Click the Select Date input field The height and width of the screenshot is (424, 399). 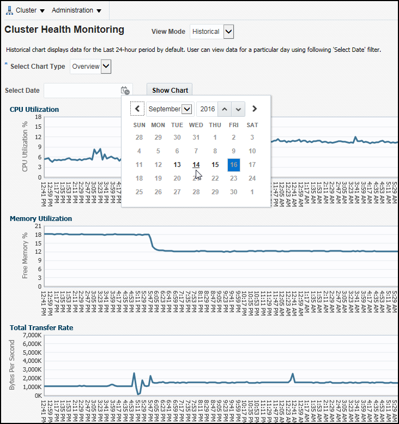click(82, 91)
